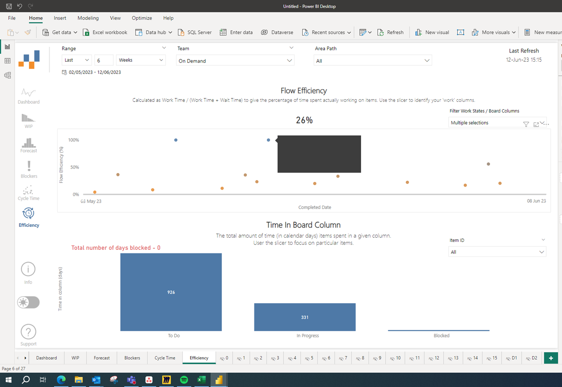
Task: Open Model view from the left pane
Action: (x=7, y=75)
